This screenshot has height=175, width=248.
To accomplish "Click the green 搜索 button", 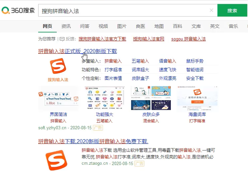I will coord(232,10).
